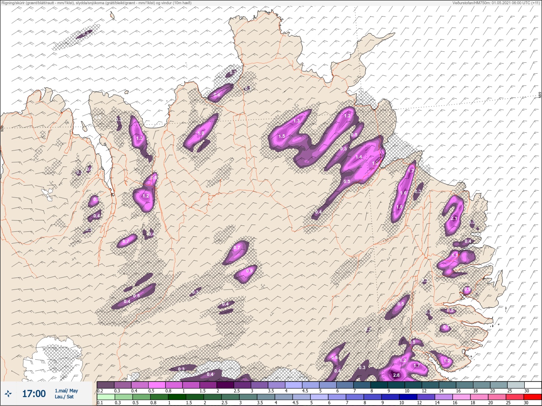This screenshot has width=542, height=406.
Task: Pick the navy blue swatch between 10 and 12
Action: (407, 397)
